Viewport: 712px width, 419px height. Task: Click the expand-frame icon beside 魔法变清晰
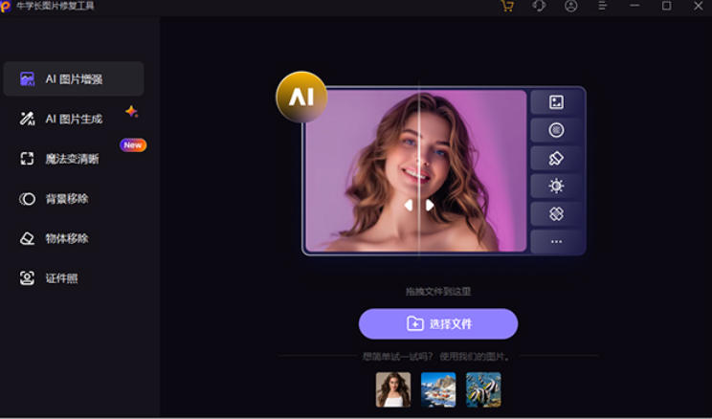pyautogui.click(x=27, y=159)
